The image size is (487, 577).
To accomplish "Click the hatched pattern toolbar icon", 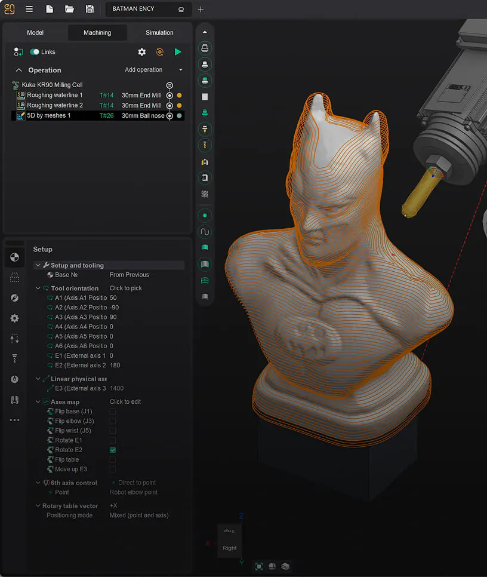I will click(x=205, y=194).
